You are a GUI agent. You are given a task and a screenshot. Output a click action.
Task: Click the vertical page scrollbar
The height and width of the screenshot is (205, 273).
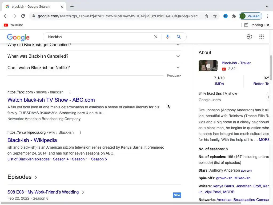click(271, 68)
